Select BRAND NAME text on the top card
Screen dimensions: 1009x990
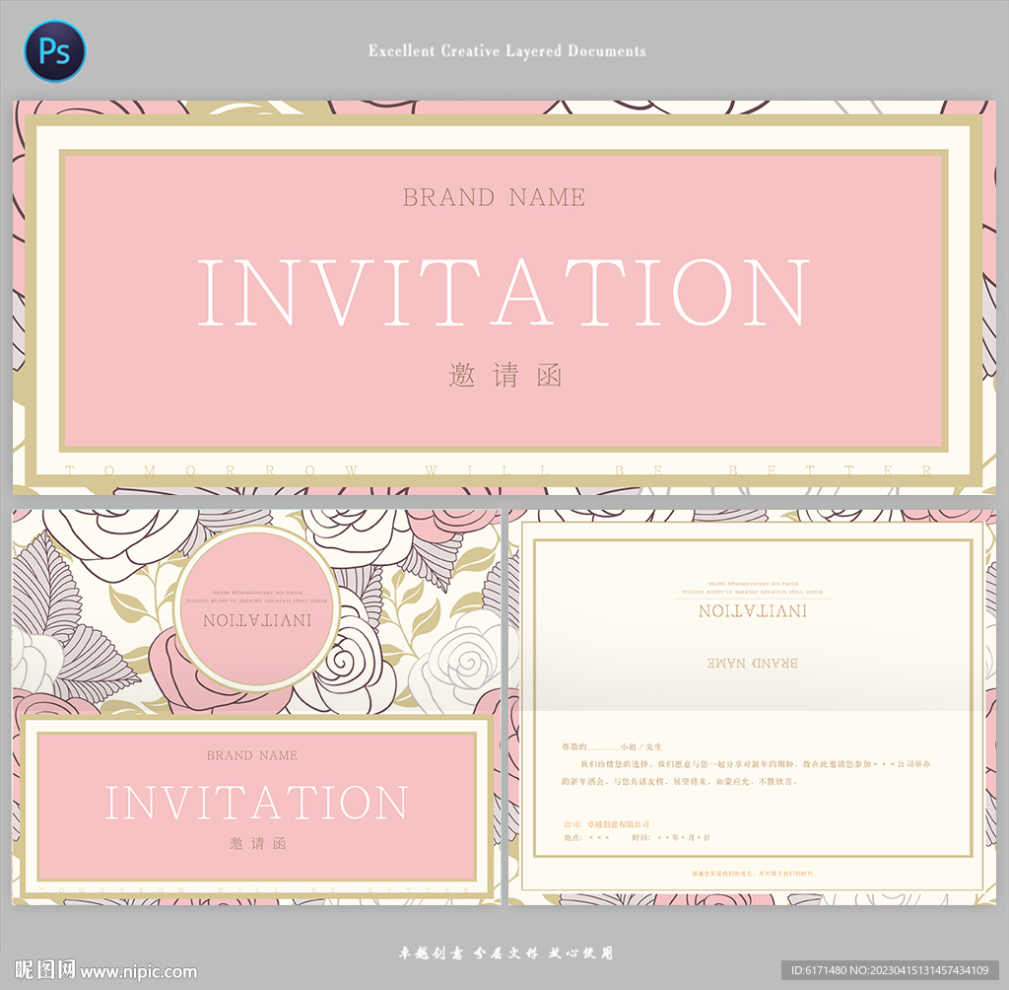point(494,197)
